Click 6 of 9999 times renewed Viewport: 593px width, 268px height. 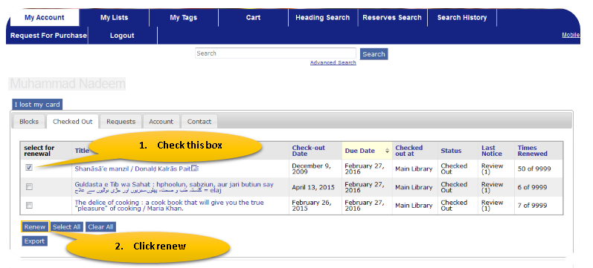[532, 187]
